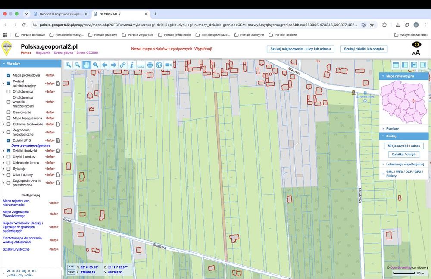431x279 pixels.
Task: Activate the pan hand tool
Action: click(86, 65)
